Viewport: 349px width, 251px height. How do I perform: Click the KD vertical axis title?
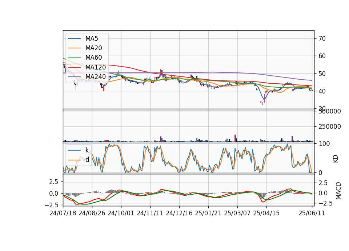336,159
